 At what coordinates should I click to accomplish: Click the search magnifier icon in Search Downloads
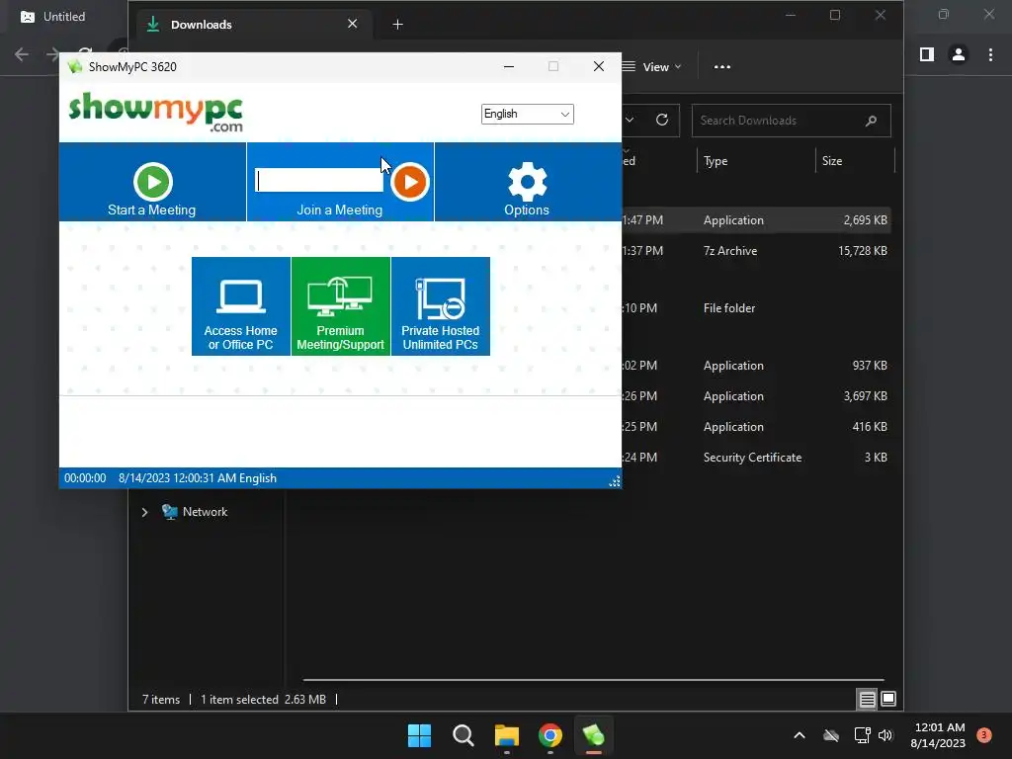click(871, 121)
